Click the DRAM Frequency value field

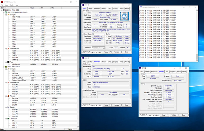point(168,86)
